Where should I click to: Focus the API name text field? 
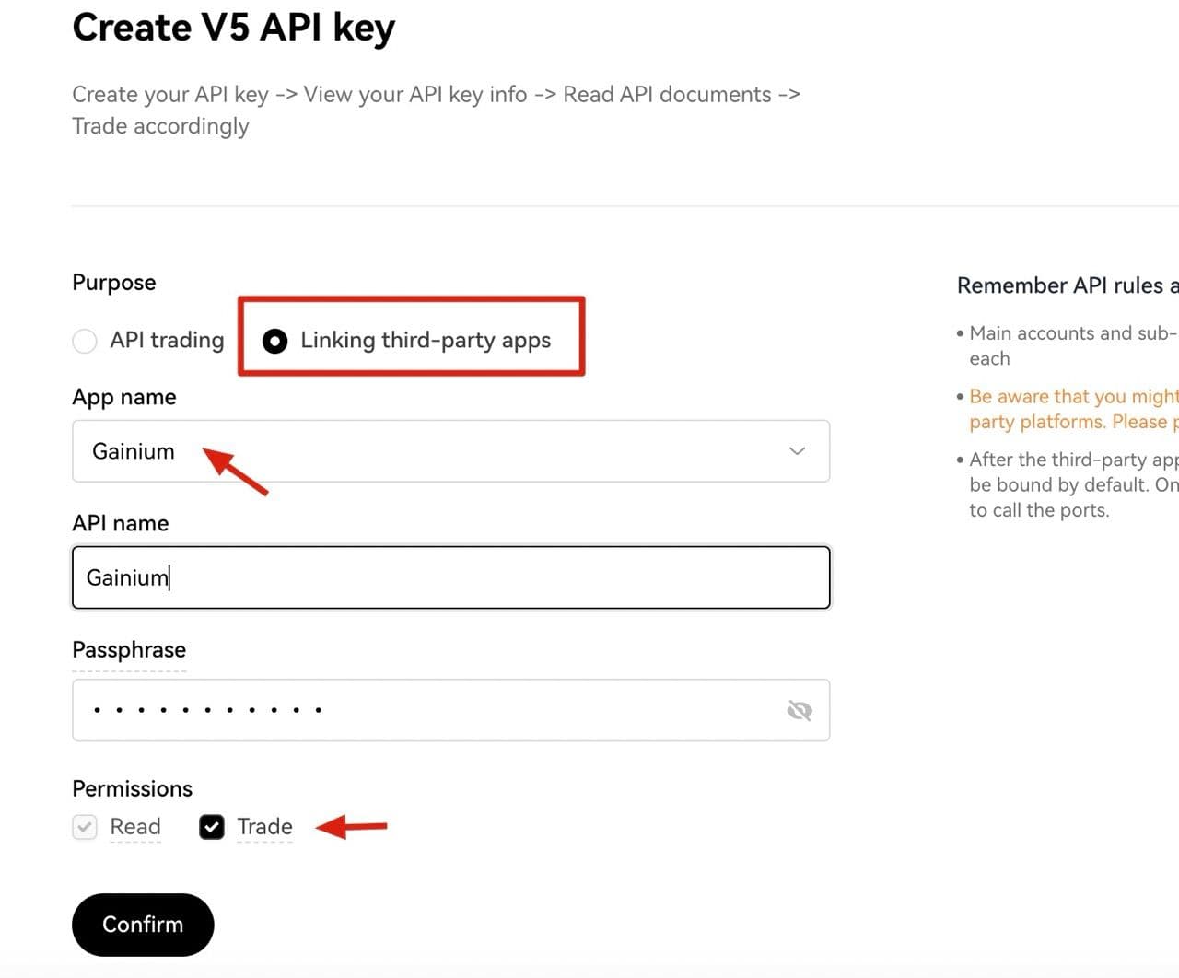click(x=451, y=577)
